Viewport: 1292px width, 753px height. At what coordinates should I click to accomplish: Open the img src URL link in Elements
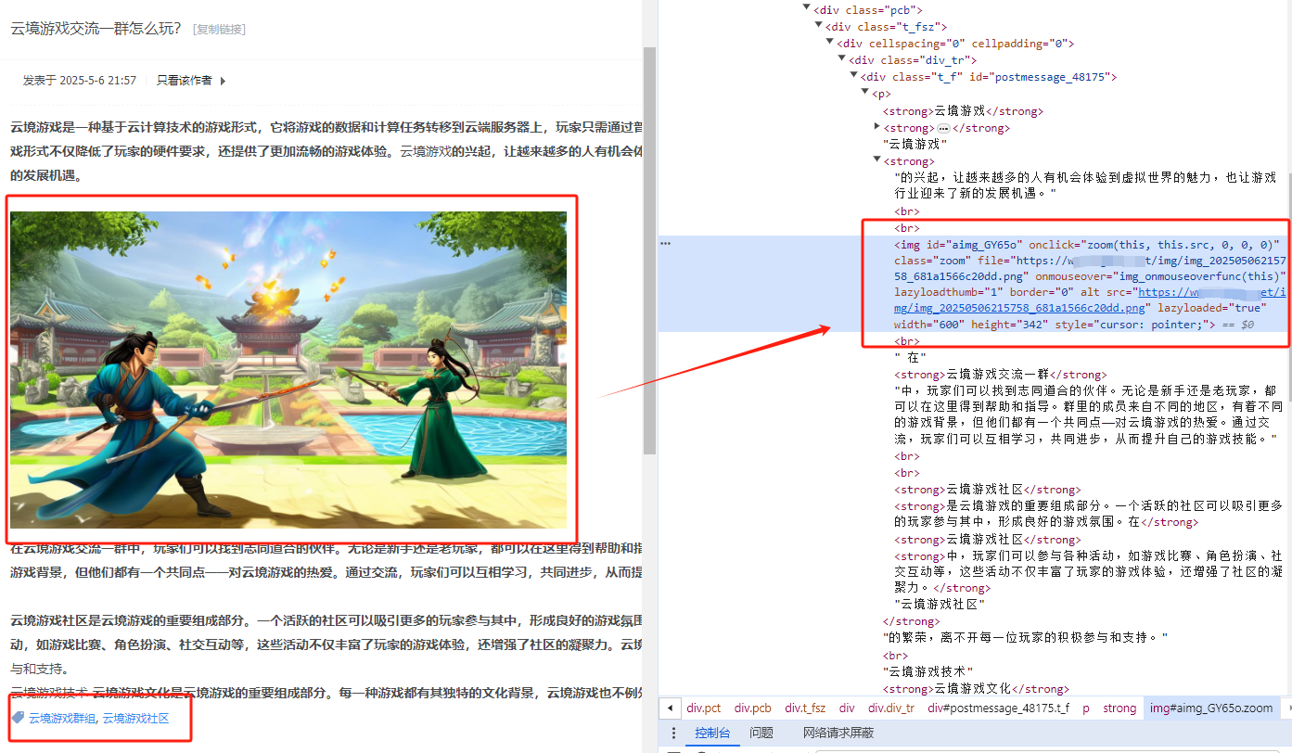tap(1091, 300)
